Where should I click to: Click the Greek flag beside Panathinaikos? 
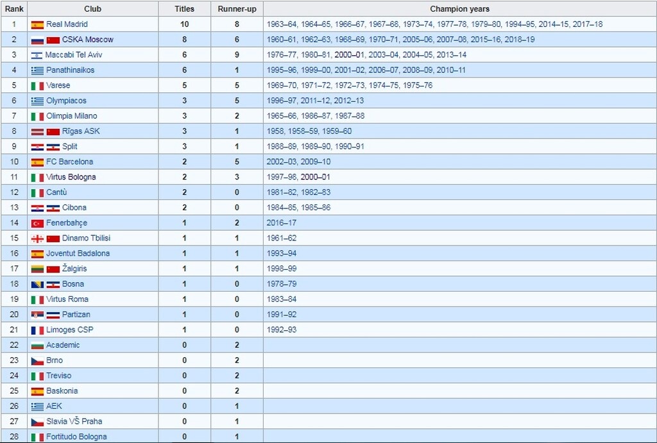coord(37,71)
